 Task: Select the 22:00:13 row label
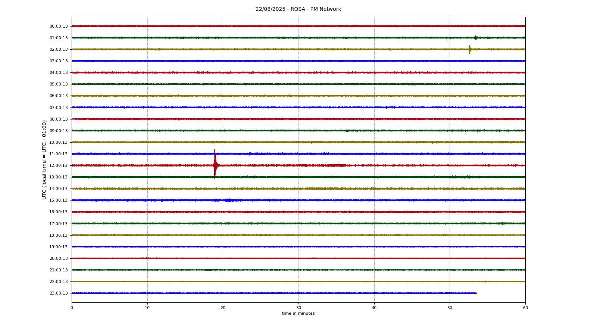(x=59, y=281)
